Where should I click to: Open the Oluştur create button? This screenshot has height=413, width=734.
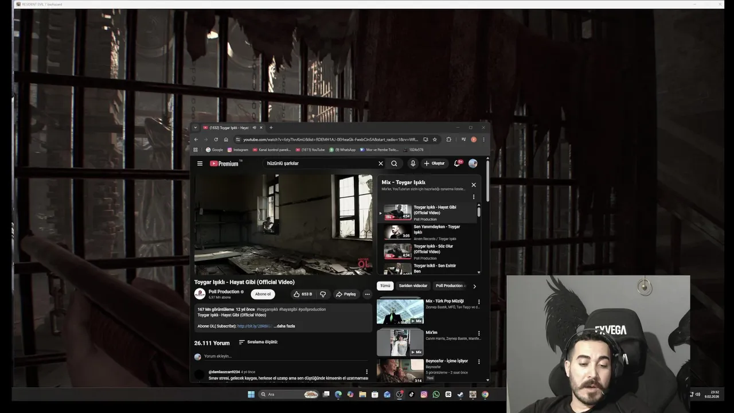coord(434,163)
